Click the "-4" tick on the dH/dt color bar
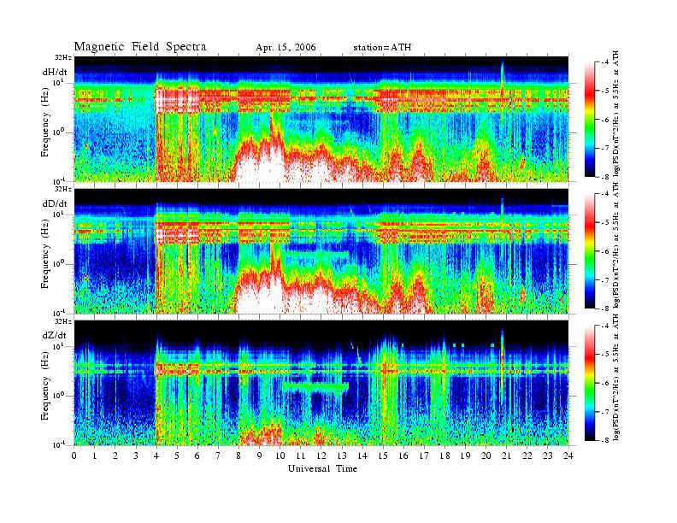This screenshot has width=677, height=523. pos(605,62)
